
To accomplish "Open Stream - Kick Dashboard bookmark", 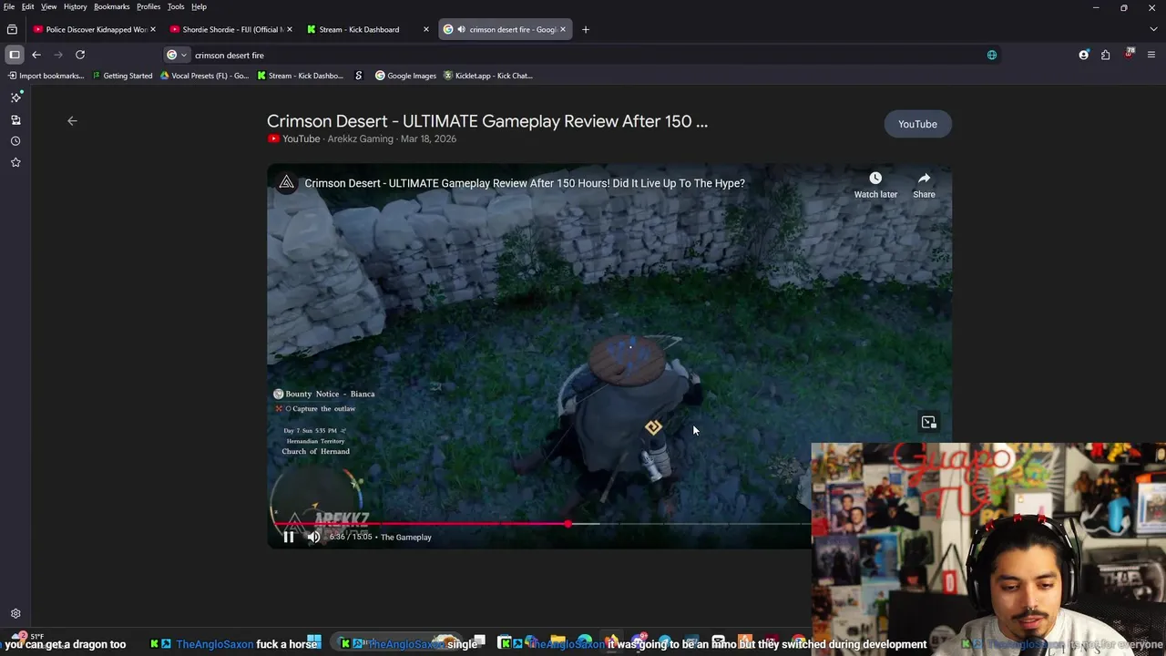I will click(x=300, y=76).
